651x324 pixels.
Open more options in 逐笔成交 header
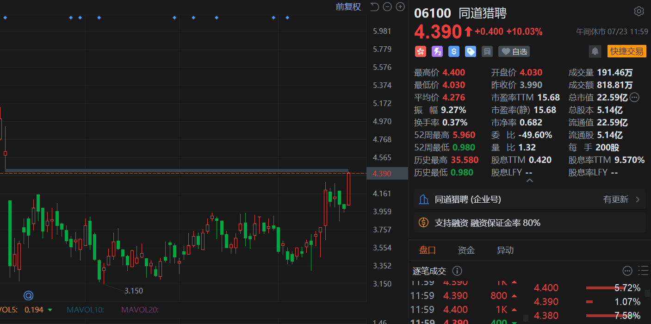[627, 271]
